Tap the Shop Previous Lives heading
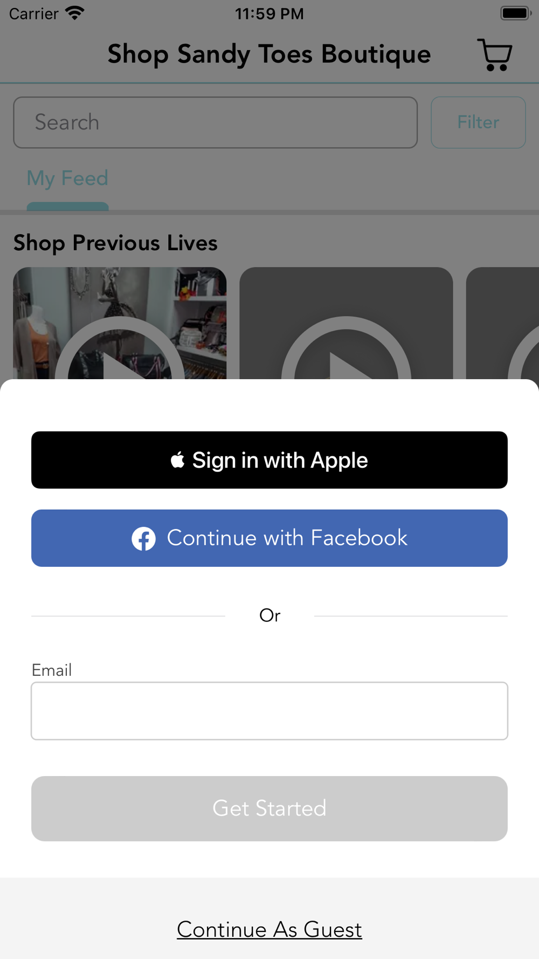 coord(115,243)
